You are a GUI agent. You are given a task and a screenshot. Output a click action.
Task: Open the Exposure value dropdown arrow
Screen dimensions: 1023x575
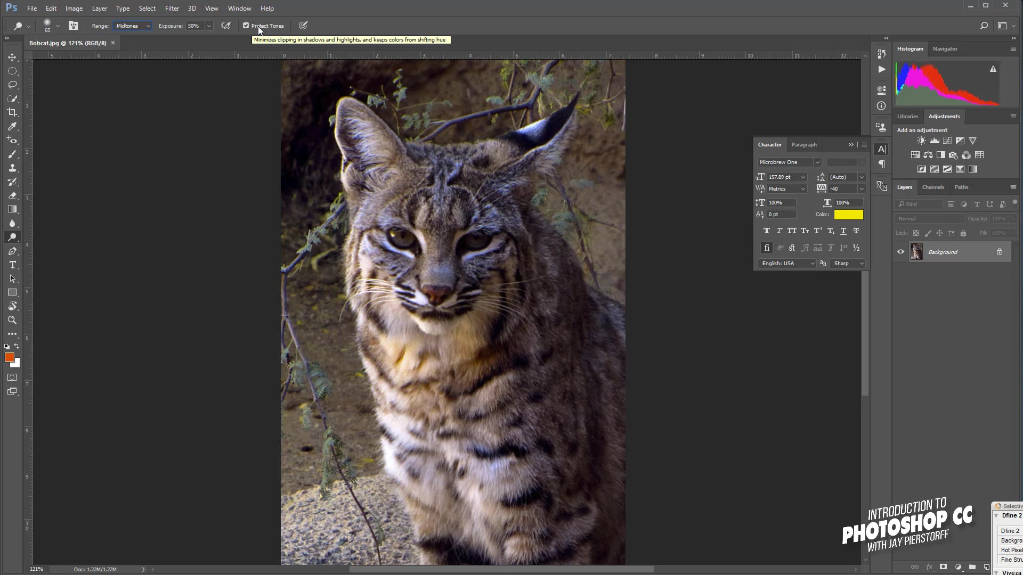click(209, 26)
